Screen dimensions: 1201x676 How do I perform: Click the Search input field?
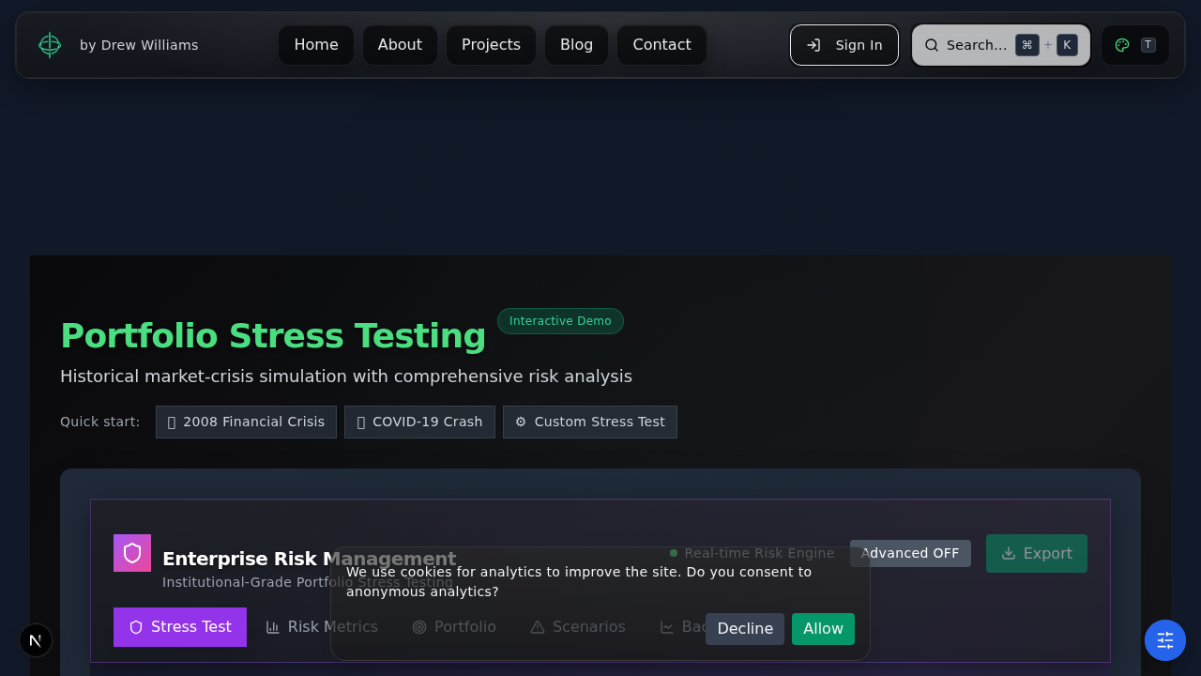976,44
